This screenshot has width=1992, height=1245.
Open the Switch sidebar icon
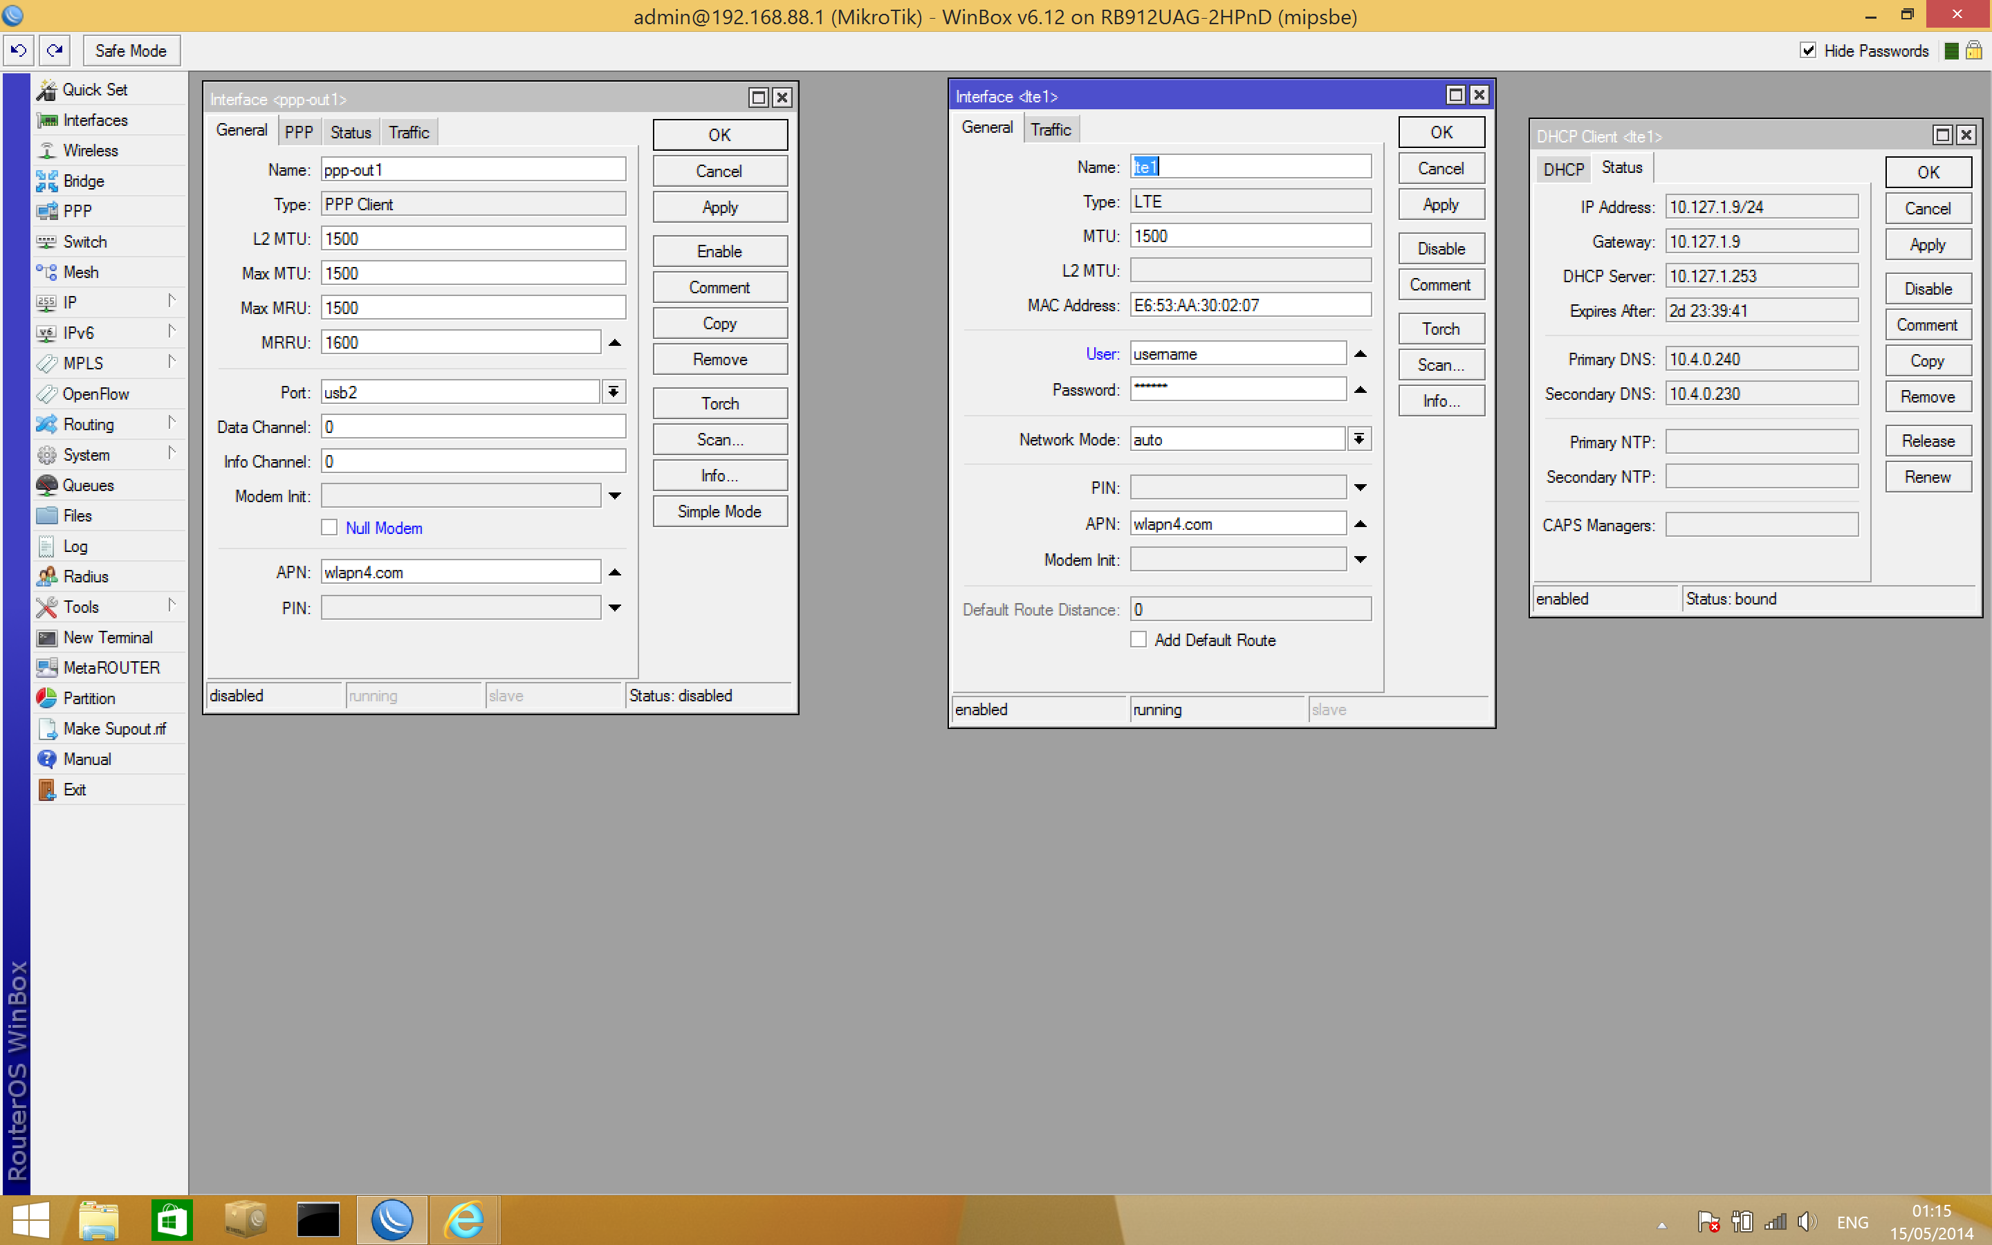[x=47, y=242]
